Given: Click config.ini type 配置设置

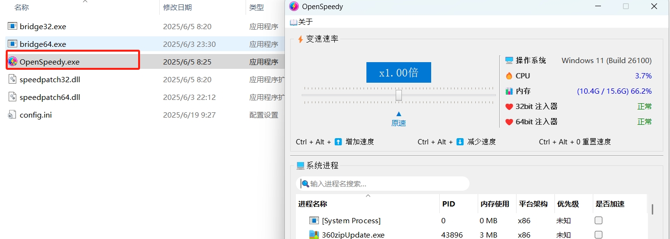Looking at the screenshot, I should click(264, 115).
